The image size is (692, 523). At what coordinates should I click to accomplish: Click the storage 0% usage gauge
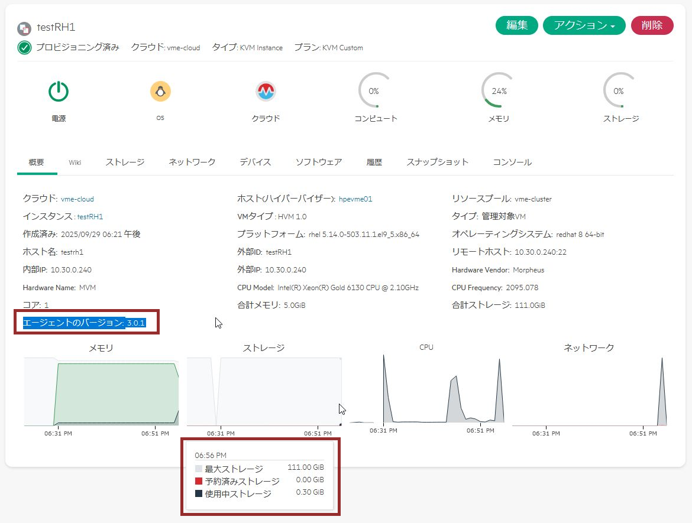pyautogui.click(x=620, y=91)
